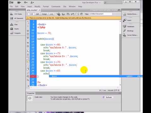Open the Window menu
The image size is (151, 113).
coord(72,7)
